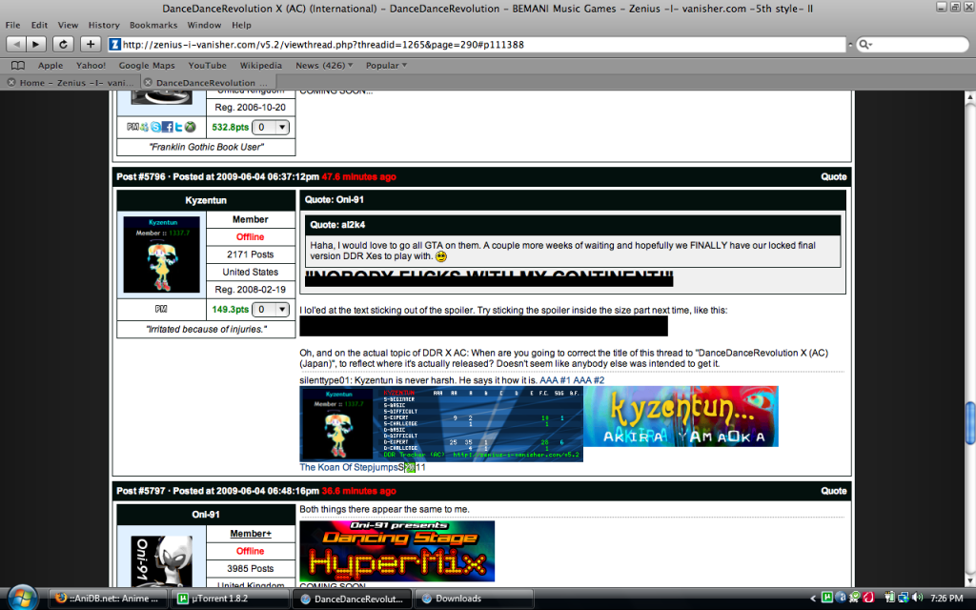The width and height of the screenshot is (976, 610).
Task: Click the volume speaker tray icon
Action: (917, 598)
